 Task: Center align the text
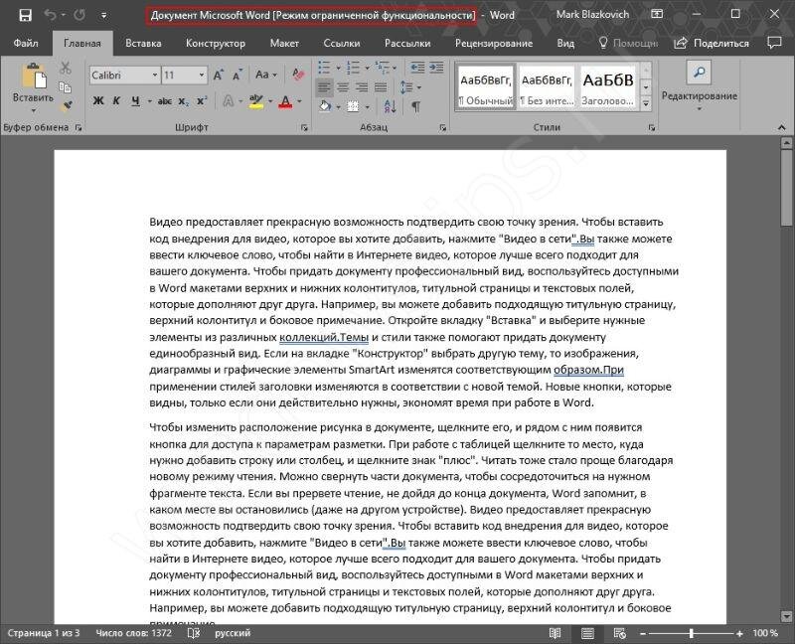tap(343, 87)
